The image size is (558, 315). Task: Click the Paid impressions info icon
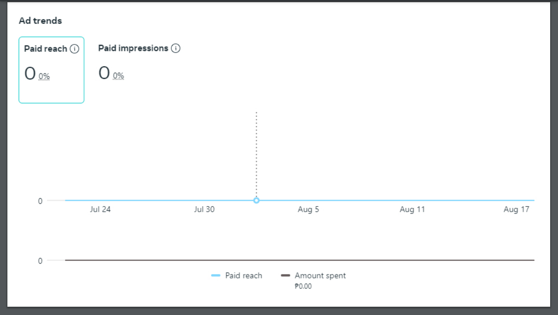[176, 48]
